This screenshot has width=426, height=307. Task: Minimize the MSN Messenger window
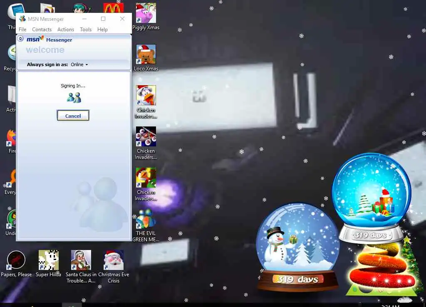(x=84, y=19)
